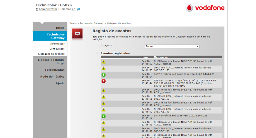Click the Vodafone logo
256x138 pixels.
[205, 8]
